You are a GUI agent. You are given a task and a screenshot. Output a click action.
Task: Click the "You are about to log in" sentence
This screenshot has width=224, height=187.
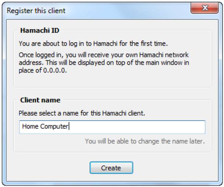[x=93, y=44]
